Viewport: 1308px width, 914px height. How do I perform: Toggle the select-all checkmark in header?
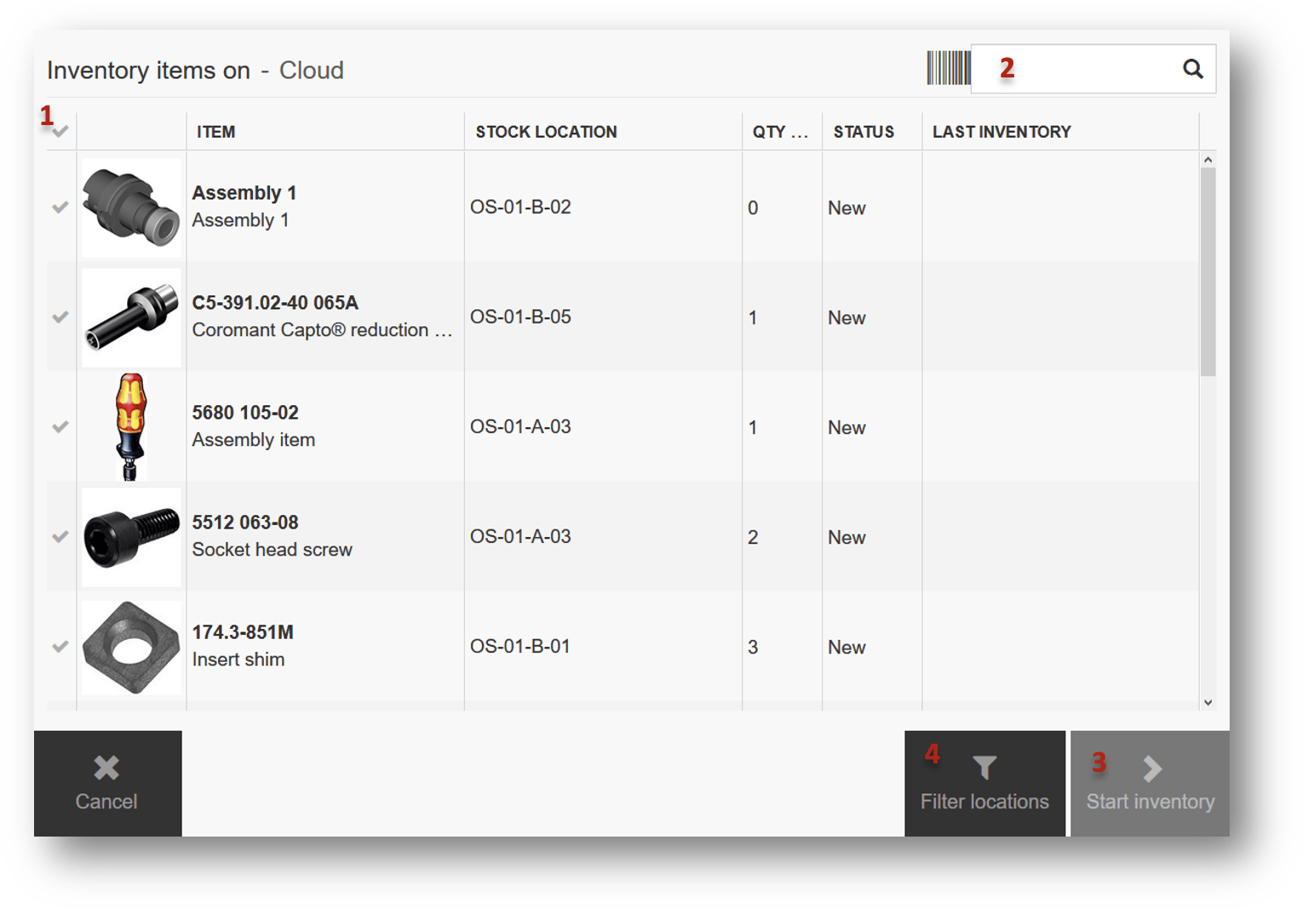click(x=60, y=131)
